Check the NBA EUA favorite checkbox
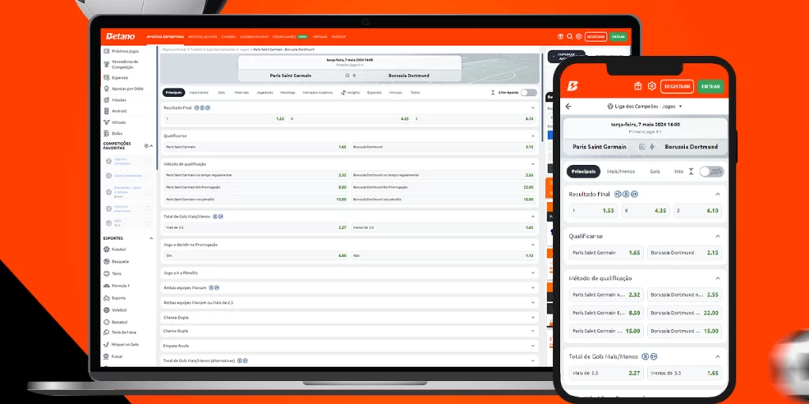This screenshot has height=404, width=809. 148,223
